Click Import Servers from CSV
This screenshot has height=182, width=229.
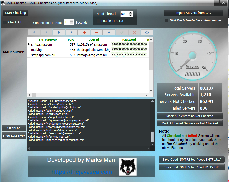pos(193,13)
